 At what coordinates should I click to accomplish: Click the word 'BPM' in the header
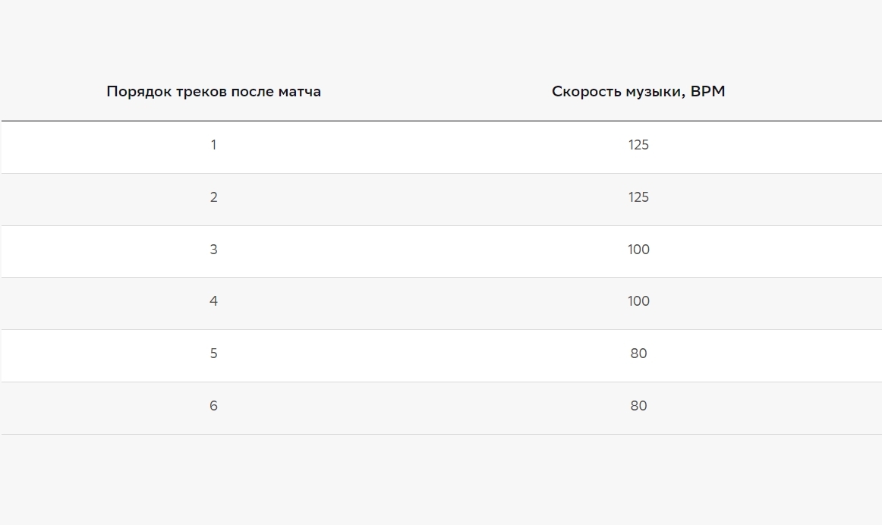707,91
